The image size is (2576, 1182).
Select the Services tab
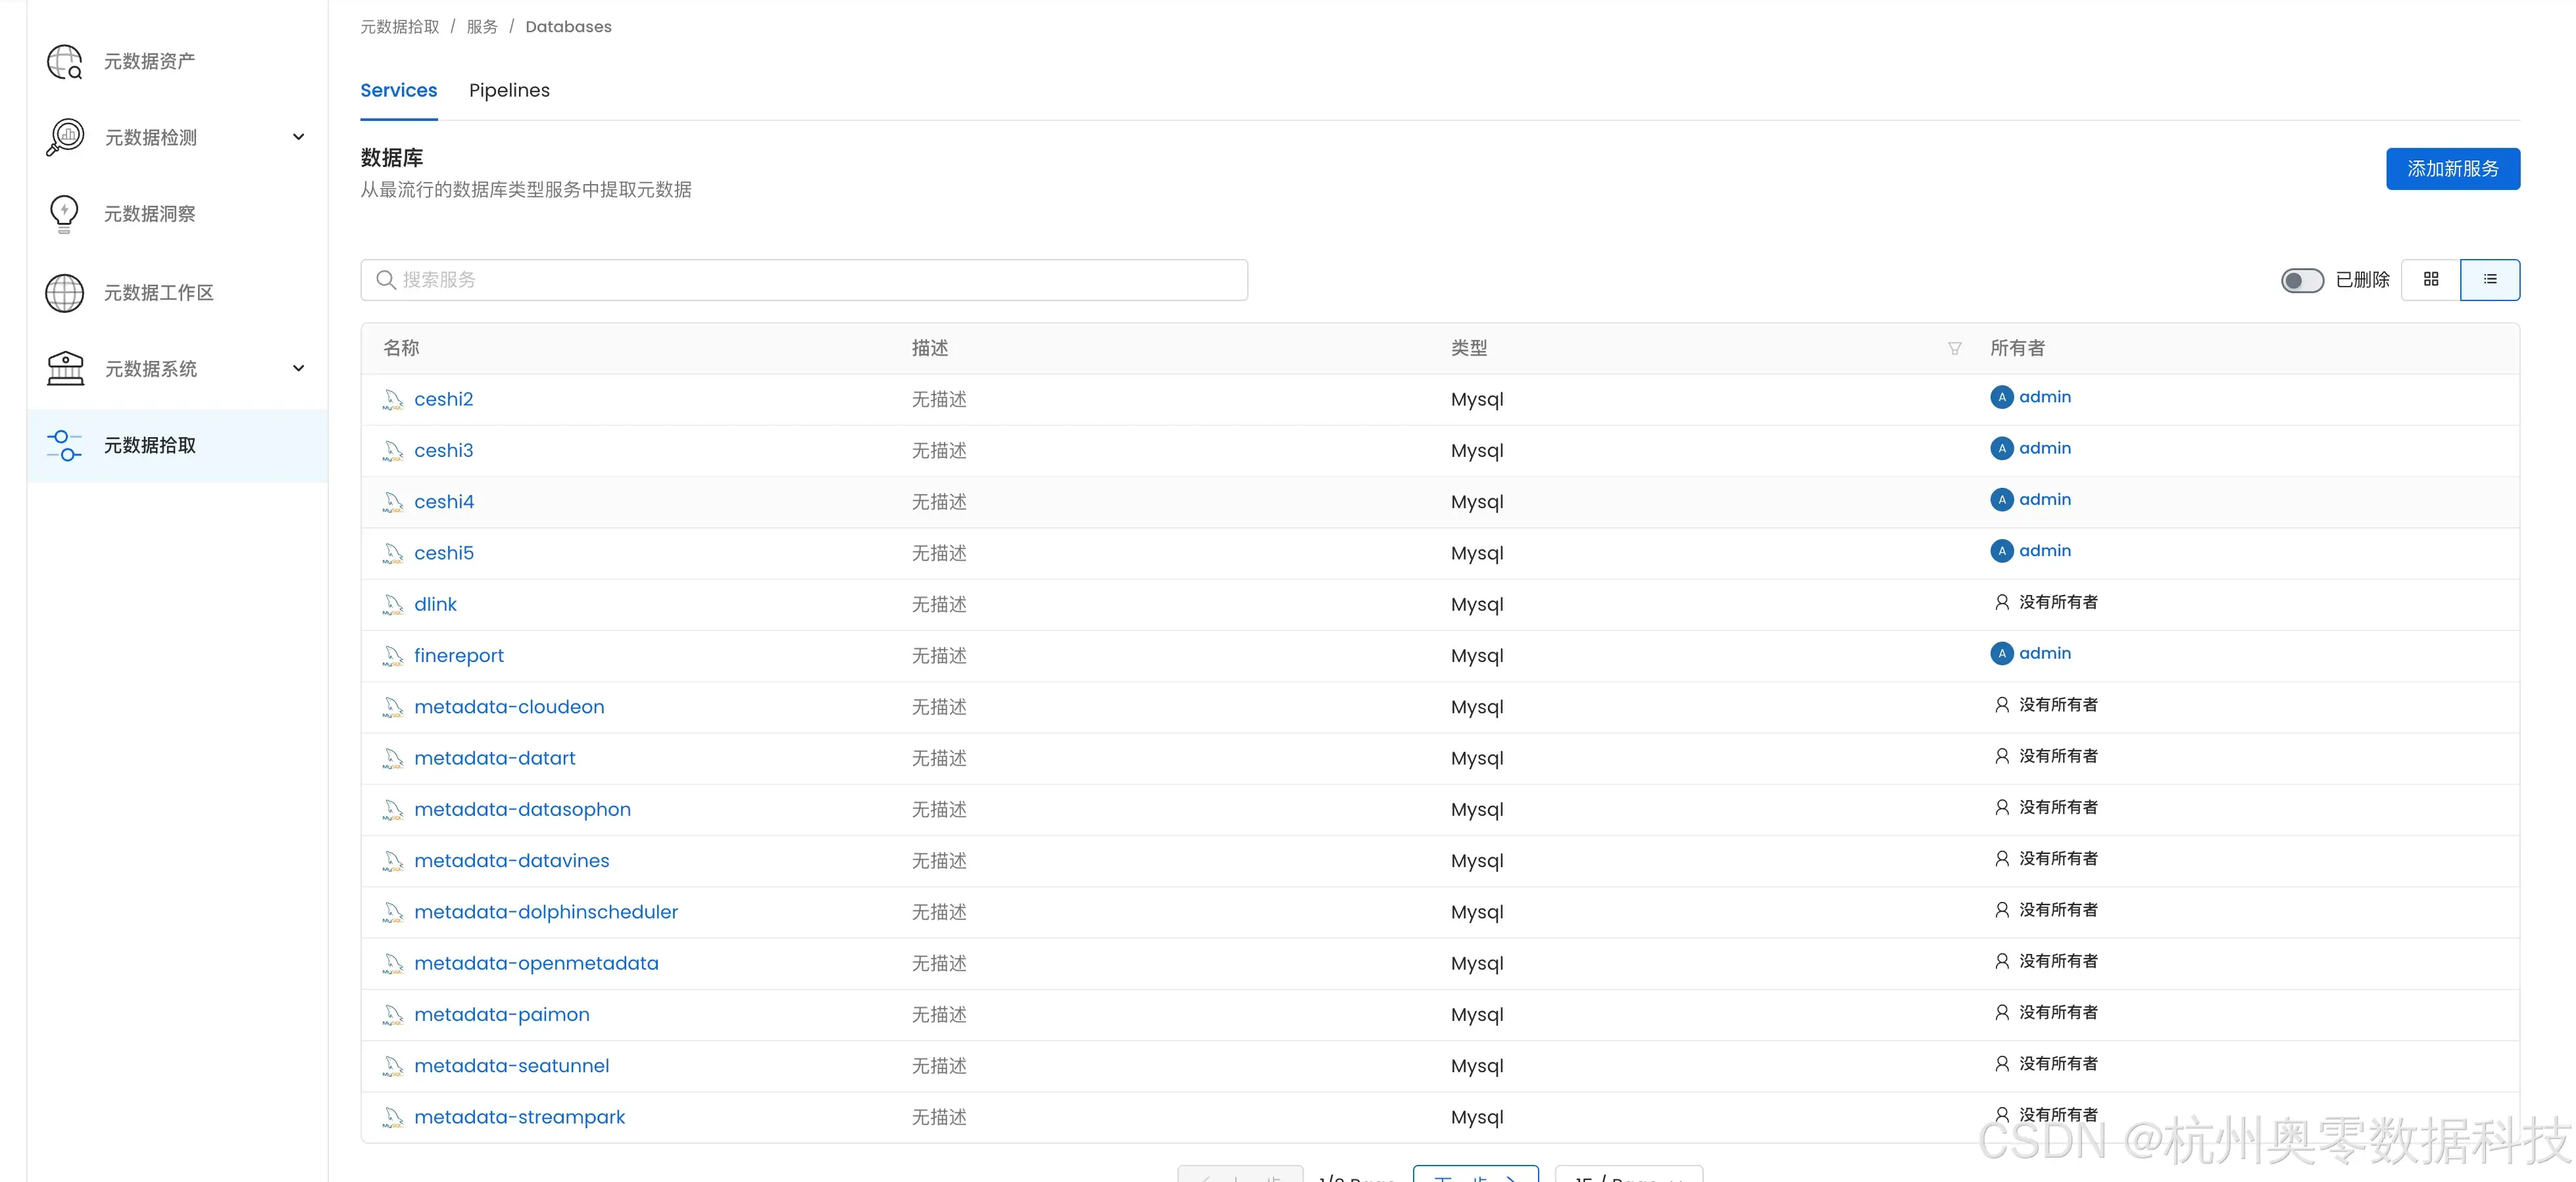click(398, 90)
